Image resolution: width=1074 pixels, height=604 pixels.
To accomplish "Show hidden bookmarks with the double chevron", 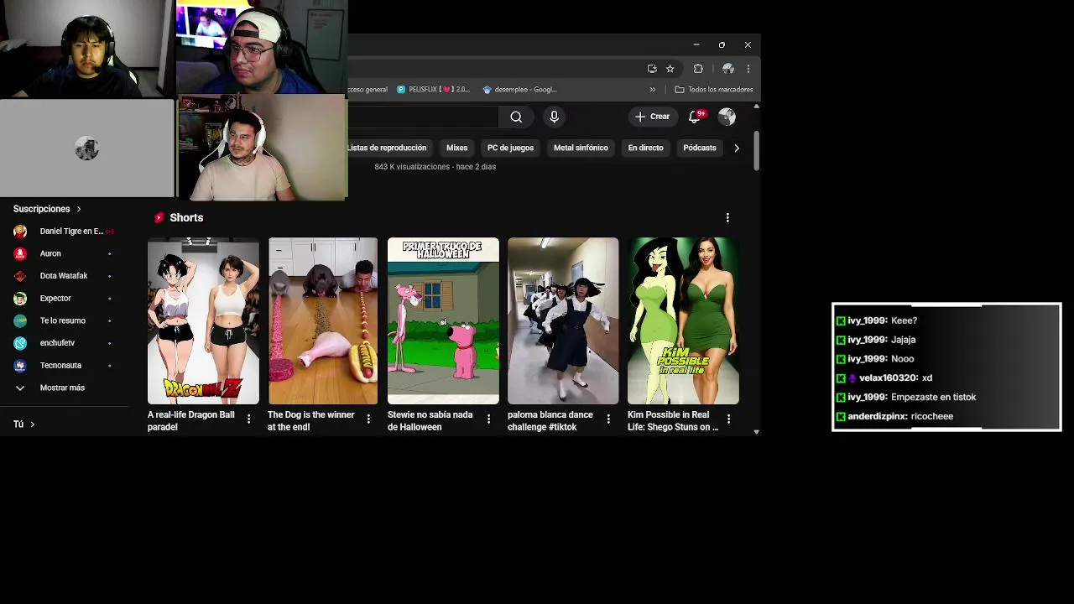I will point(652,90).
